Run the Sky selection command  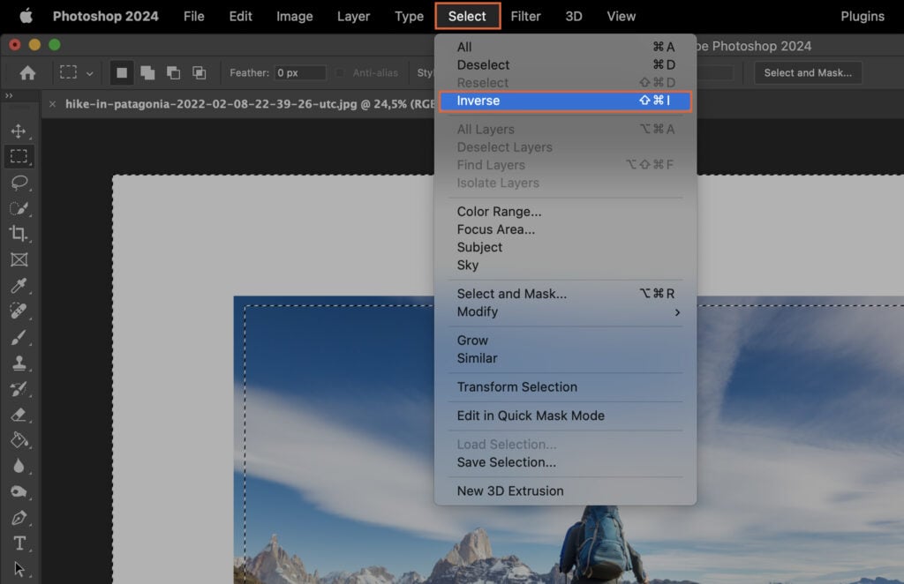[471, 265]
